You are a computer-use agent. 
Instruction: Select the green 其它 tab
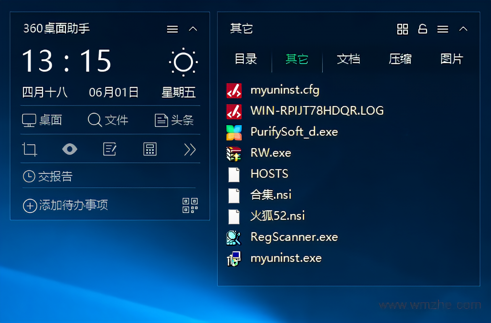point(297,59)
